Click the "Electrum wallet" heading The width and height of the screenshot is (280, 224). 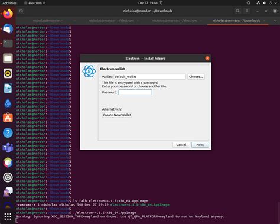(x=112, y=69)
